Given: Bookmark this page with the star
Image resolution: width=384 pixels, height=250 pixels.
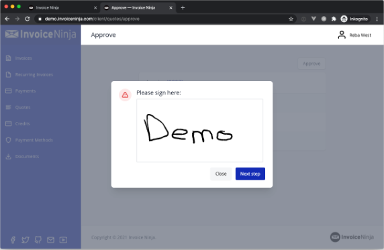Looking at the screenshot, I should point(291,19).
